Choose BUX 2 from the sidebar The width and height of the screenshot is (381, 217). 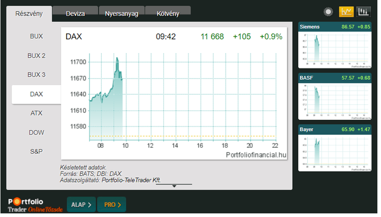pos(36,55)
